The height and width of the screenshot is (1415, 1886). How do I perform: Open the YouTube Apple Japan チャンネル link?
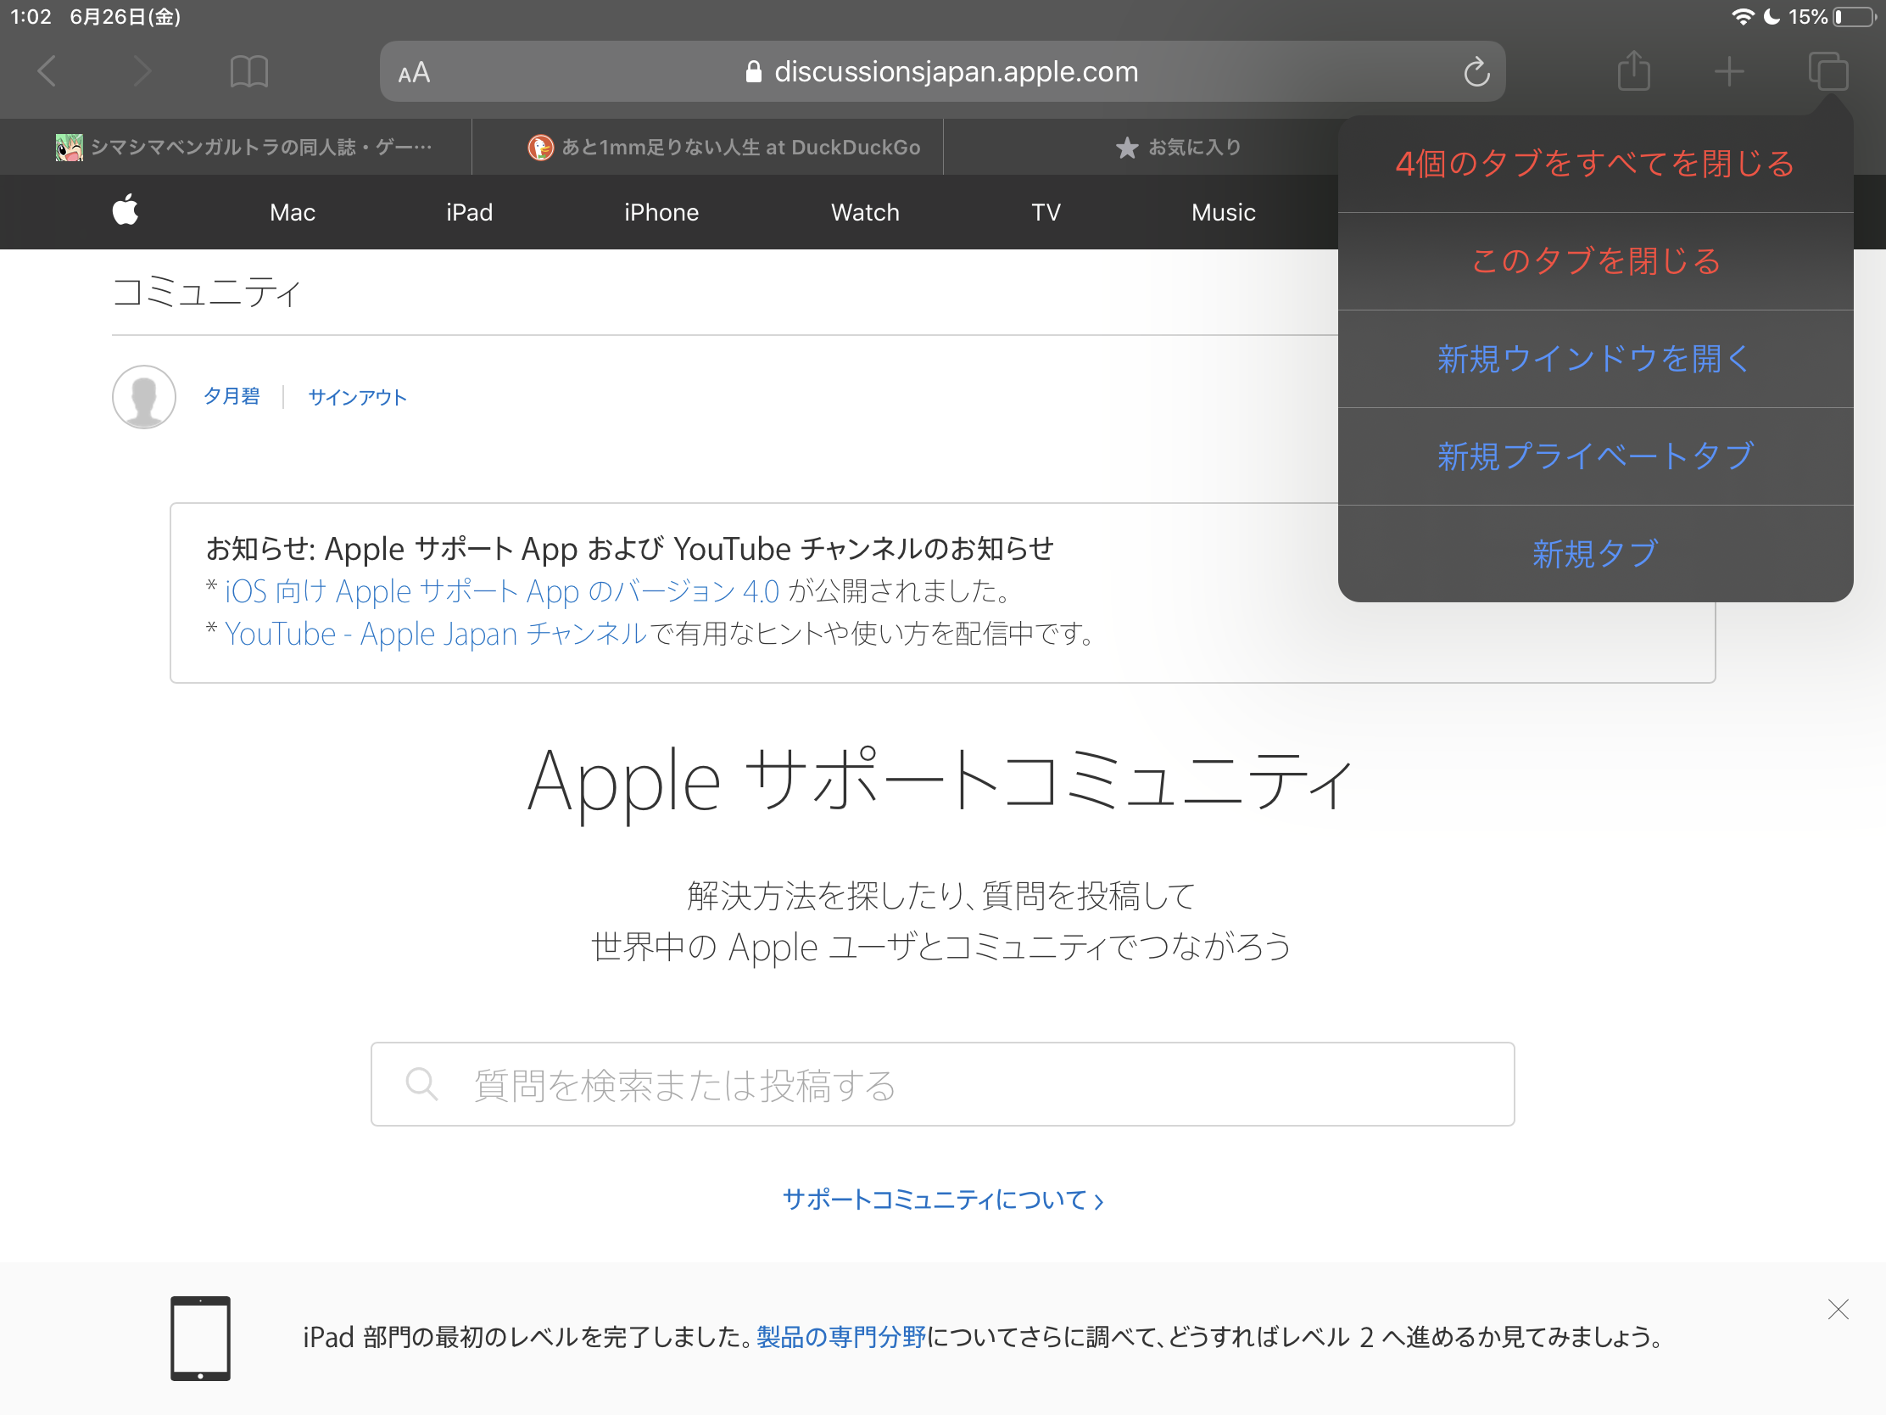(436, 635)
